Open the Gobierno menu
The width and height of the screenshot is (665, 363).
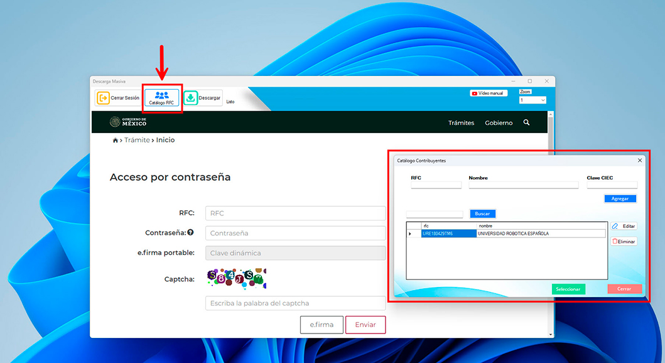pos(499,123)
